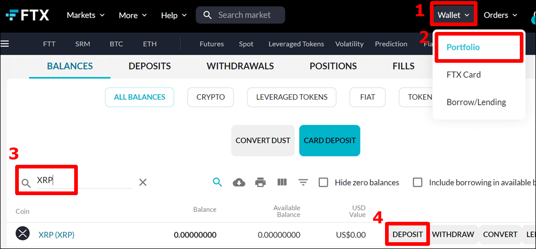Clear the XRP filter with the X icon

[143, 183]
